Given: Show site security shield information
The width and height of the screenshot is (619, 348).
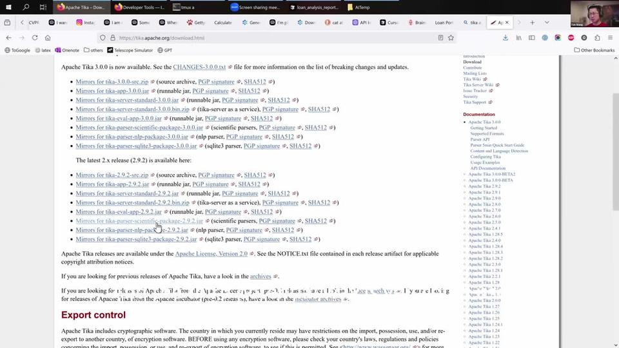Looking at the screenshot, I should (x=103, y=38).
